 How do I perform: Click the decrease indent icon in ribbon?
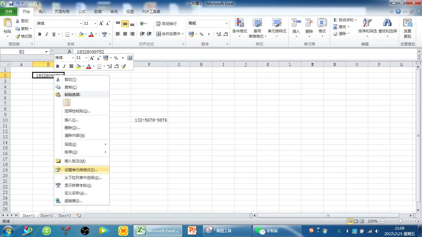pyautogui.click(x=142, y=34)
